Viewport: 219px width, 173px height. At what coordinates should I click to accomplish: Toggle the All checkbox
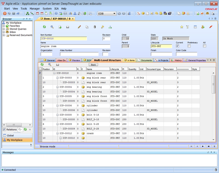204,46
